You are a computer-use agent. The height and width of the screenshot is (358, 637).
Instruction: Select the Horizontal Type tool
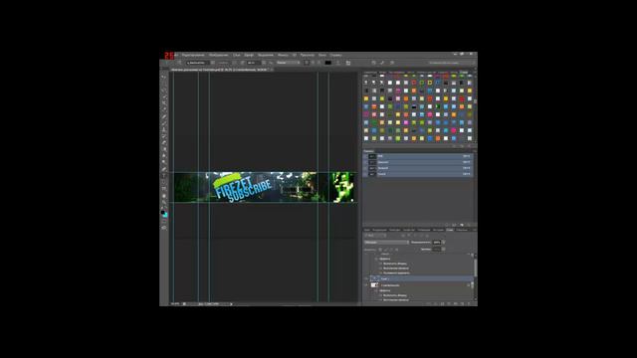coord(164,176)
